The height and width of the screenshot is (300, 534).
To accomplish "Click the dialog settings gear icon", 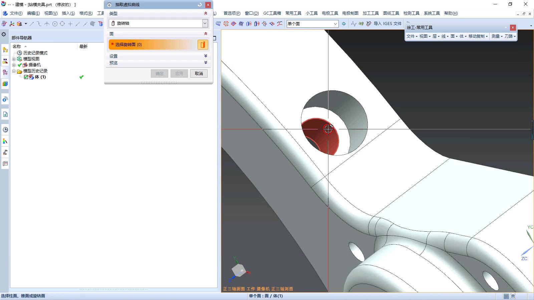I will 109,5.
